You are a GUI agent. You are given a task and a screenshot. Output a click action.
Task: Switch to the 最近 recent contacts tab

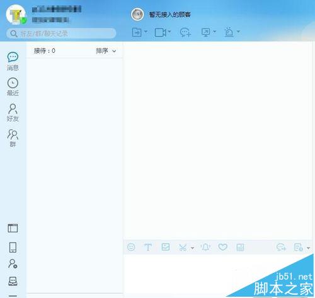tap(13, 87)
